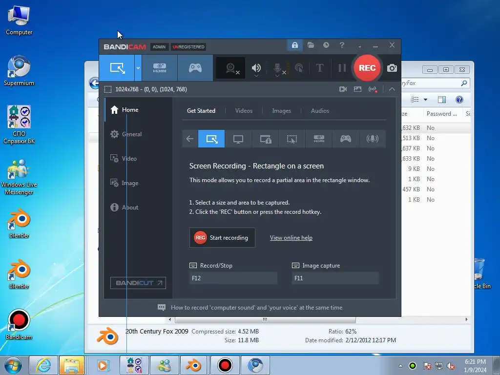Open the Explorer window help icon
The width and height of the screenshot is (500, 375).
(459, 100)
